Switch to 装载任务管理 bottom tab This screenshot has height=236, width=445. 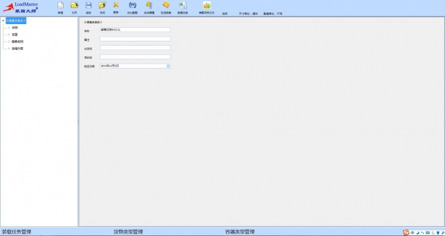point(17,232)
